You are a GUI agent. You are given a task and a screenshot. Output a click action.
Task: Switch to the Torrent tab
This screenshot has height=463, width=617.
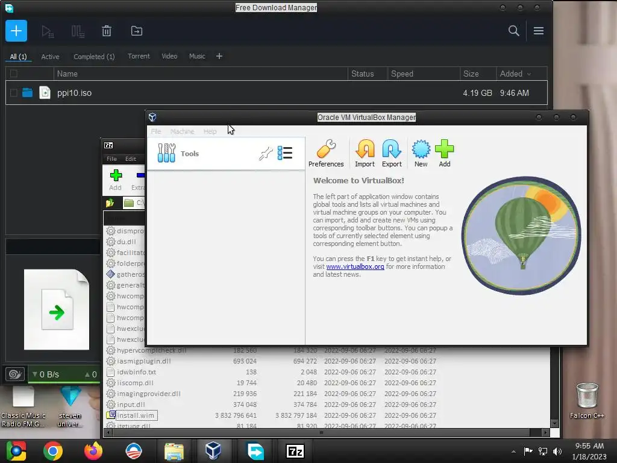coord(139,56)
